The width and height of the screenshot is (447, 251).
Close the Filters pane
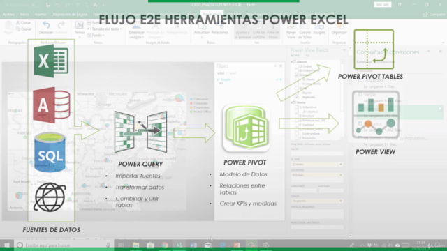(x=281, y=66)
